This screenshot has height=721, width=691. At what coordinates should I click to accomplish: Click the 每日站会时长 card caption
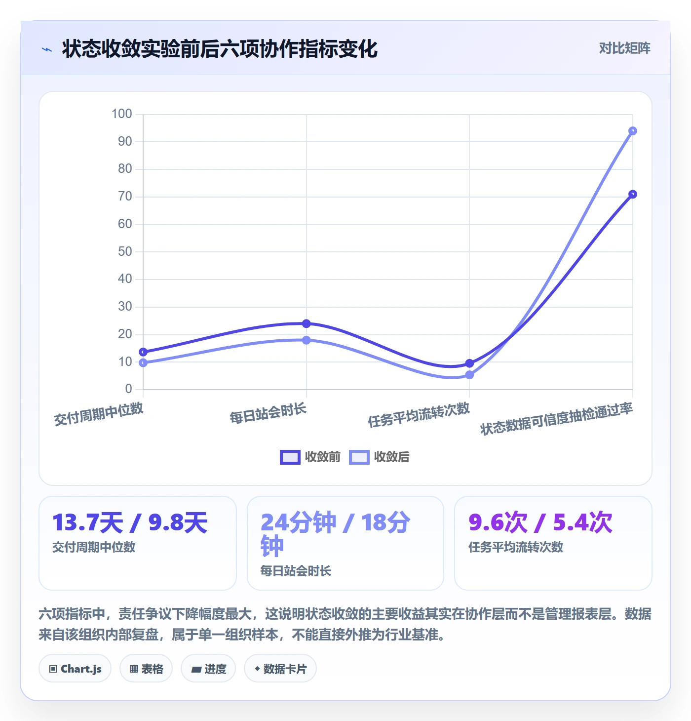(x=296, y=571)
